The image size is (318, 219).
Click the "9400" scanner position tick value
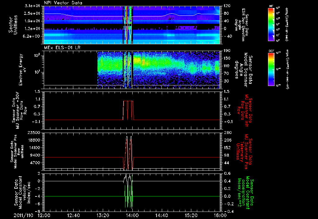click(x=35, y=155)
